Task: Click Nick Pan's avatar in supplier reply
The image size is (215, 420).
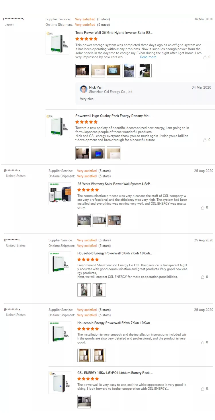Action: pyautogui.click(x=84, y=89)
